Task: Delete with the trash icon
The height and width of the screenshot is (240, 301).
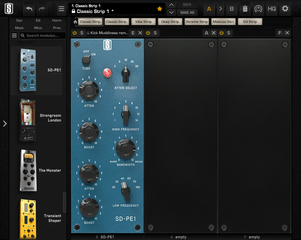Action: pyautogui.click(x=245, y=9)
